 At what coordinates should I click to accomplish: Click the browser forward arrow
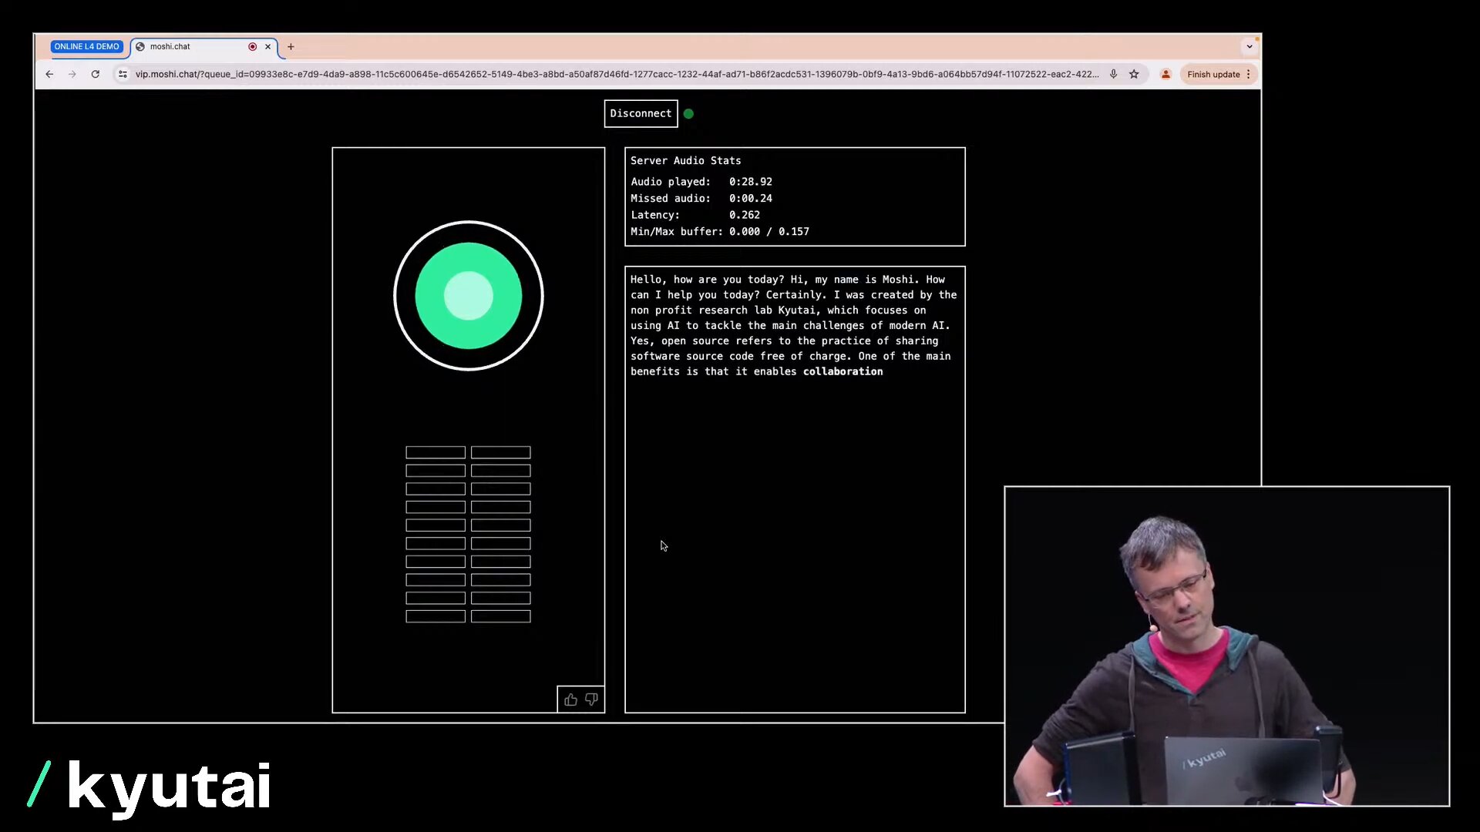pos(72,74)
